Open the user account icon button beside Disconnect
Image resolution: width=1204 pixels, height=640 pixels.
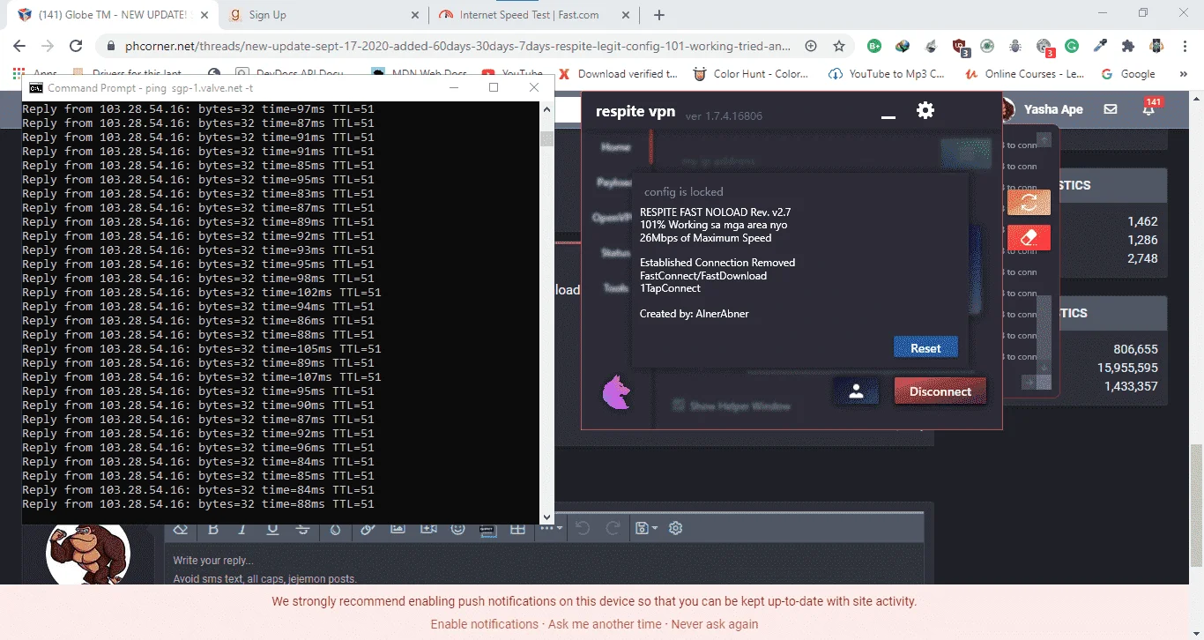pyautogui.click(x=856, y=392)
